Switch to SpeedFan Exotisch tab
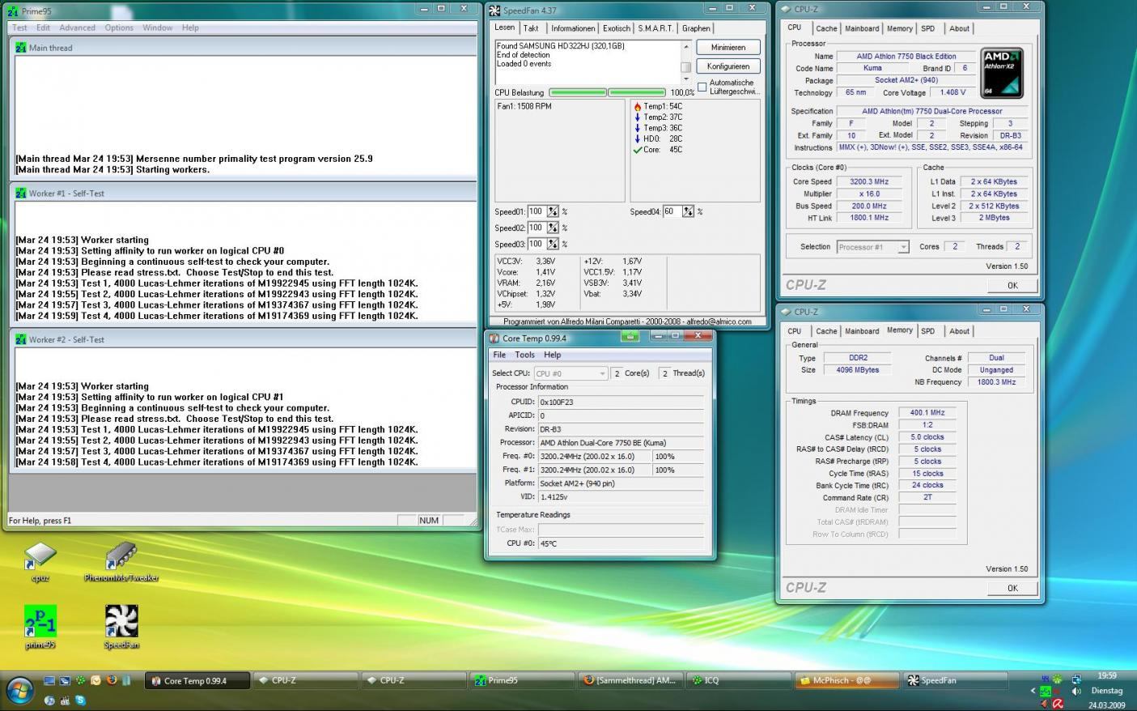The width and height of the screenshot is (1137, 711). click(617, 28)
